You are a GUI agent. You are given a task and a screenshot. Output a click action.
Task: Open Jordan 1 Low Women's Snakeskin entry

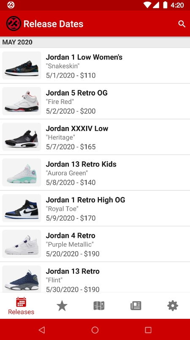[x=95, y=65]
